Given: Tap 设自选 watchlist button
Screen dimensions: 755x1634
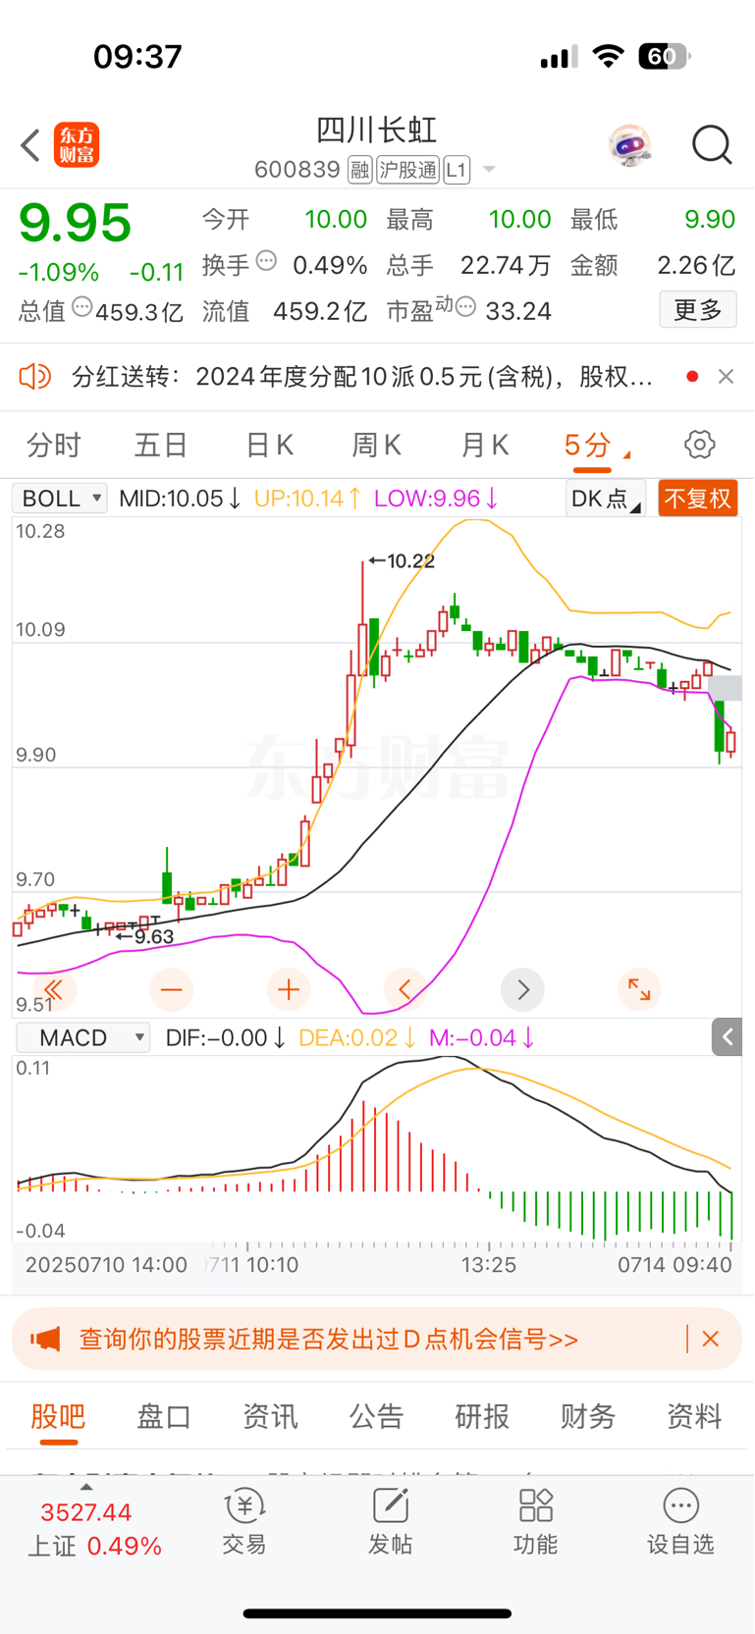Looking at the screenshot, I should 680,1522.
